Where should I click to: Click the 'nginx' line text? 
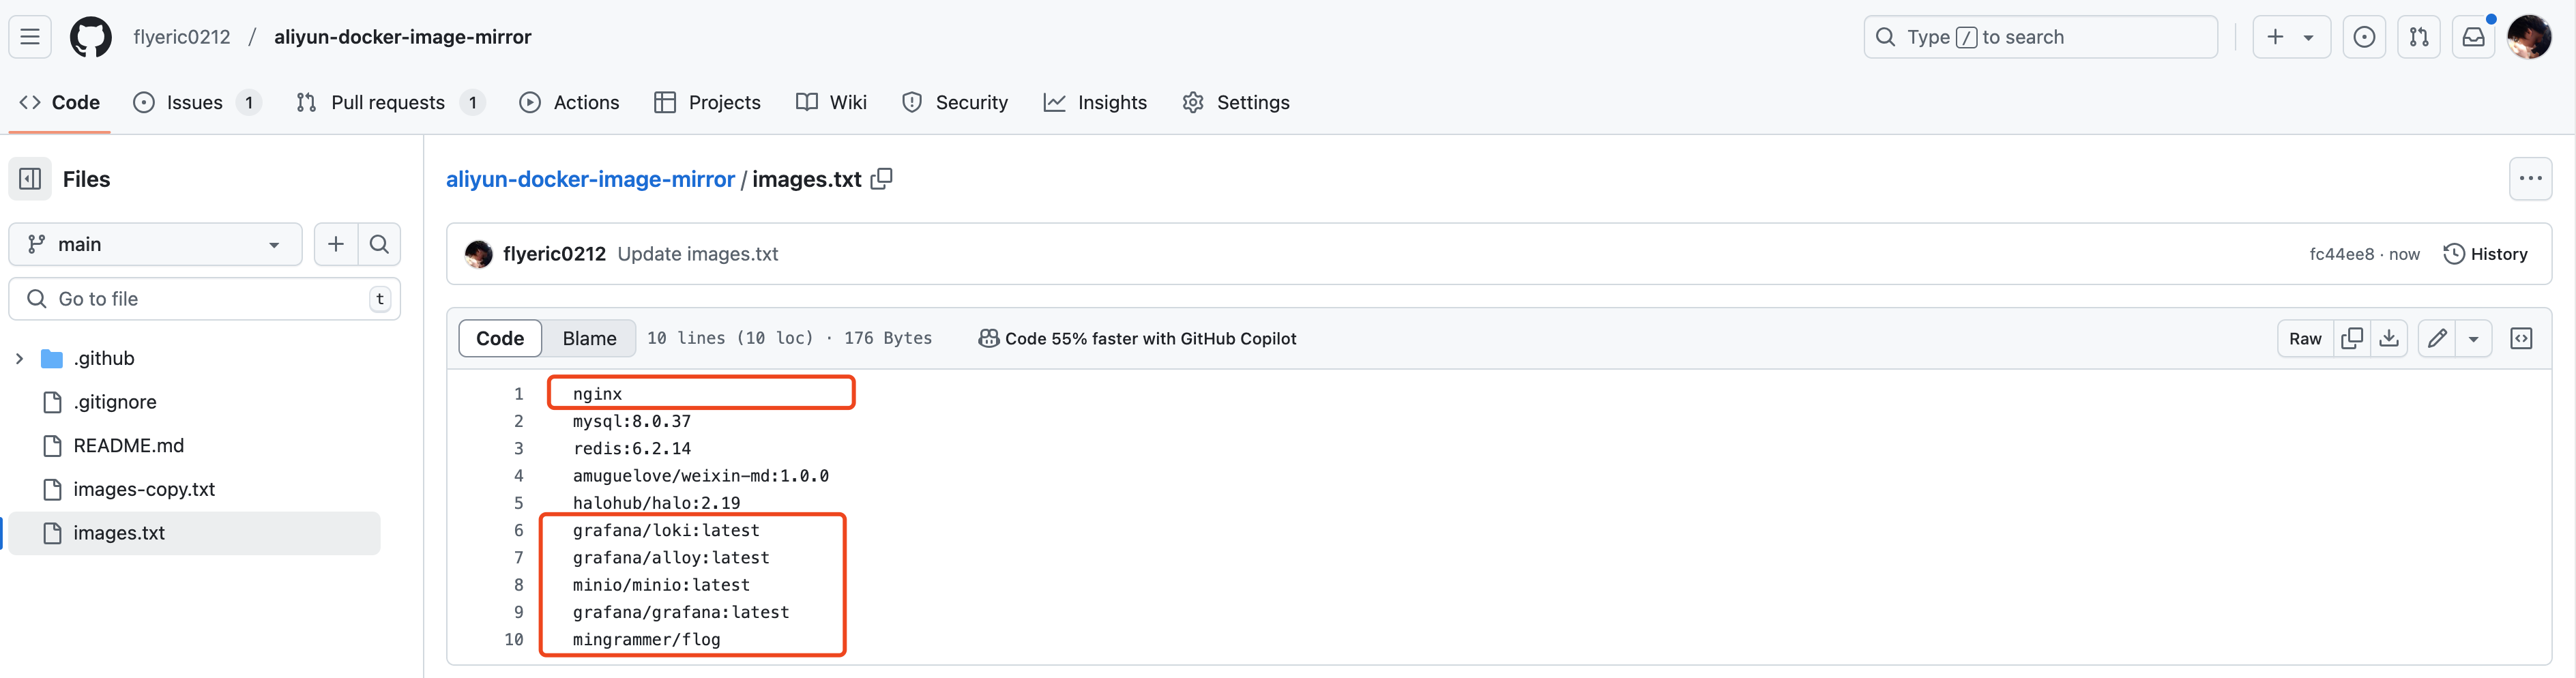click(598, 394)
